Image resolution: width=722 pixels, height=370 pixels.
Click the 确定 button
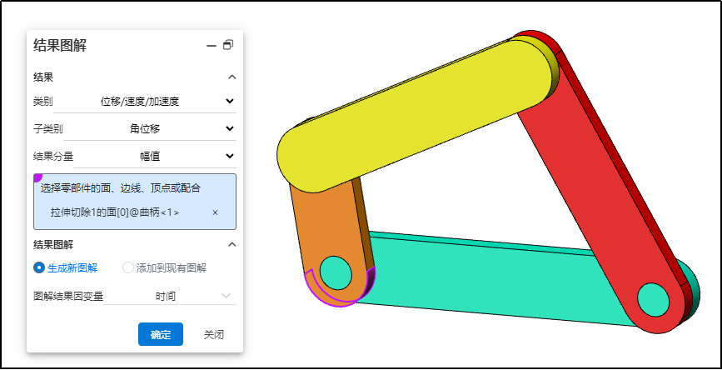click(x=160, y=334)
